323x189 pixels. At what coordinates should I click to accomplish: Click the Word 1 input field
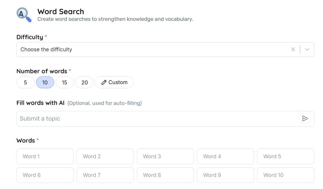click(x=45, y=156)
